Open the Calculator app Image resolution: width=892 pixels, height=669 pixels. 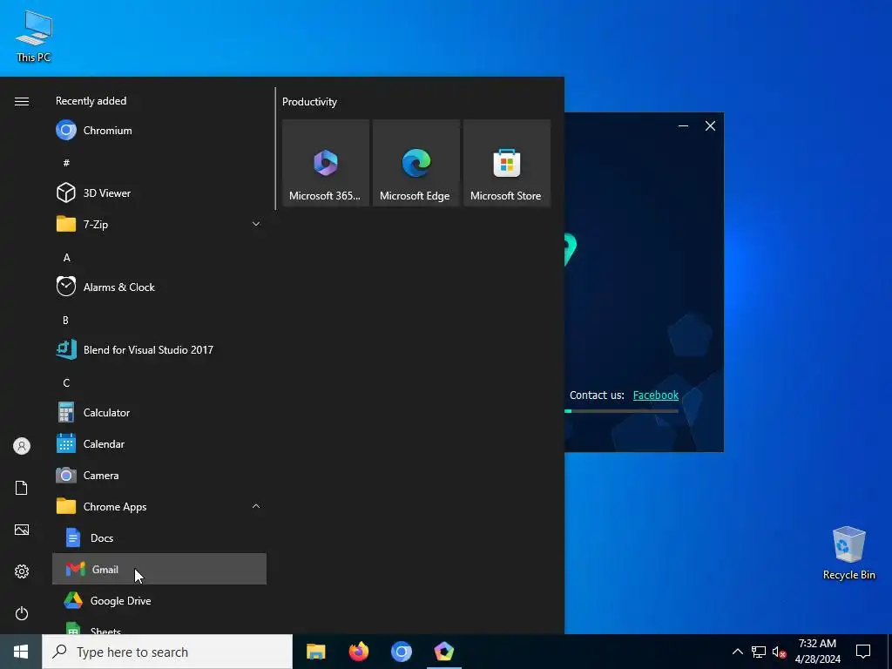tap(159, 412)
